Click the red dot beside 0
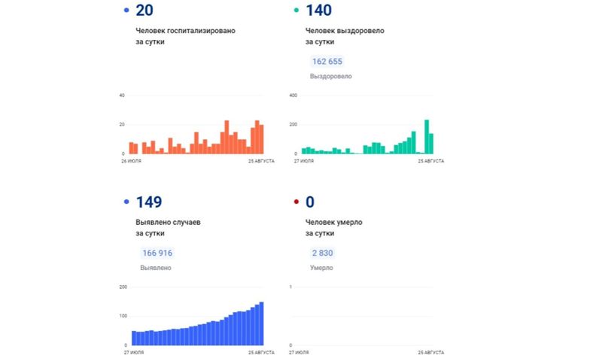602x361 pixels. tap(296, 202)
